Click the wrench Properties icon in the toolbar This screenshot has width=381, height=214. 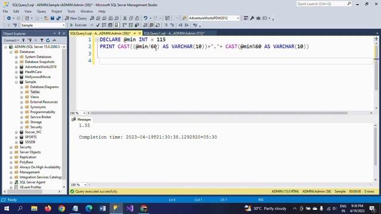[x=252, y=18]
